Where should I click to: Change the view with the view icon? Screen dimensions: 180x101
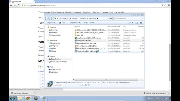coord(129,23)
